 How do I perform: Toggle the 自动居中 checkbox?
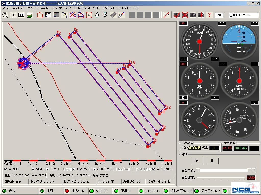6,169
